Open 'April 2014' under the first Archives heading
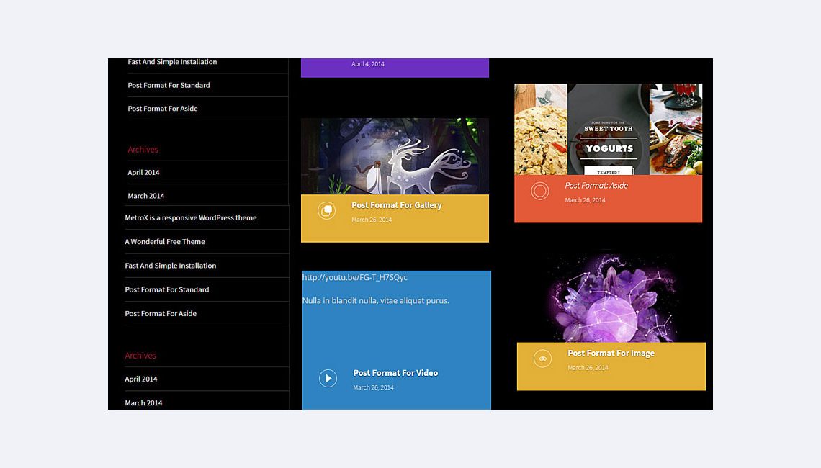The height and width of the screenshot is (468, 821). (x=143, y=172)
